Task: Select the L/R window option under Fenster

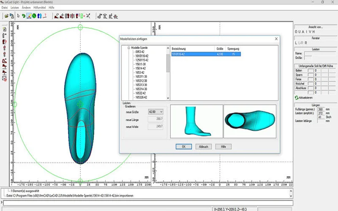Action: (301, 43)
